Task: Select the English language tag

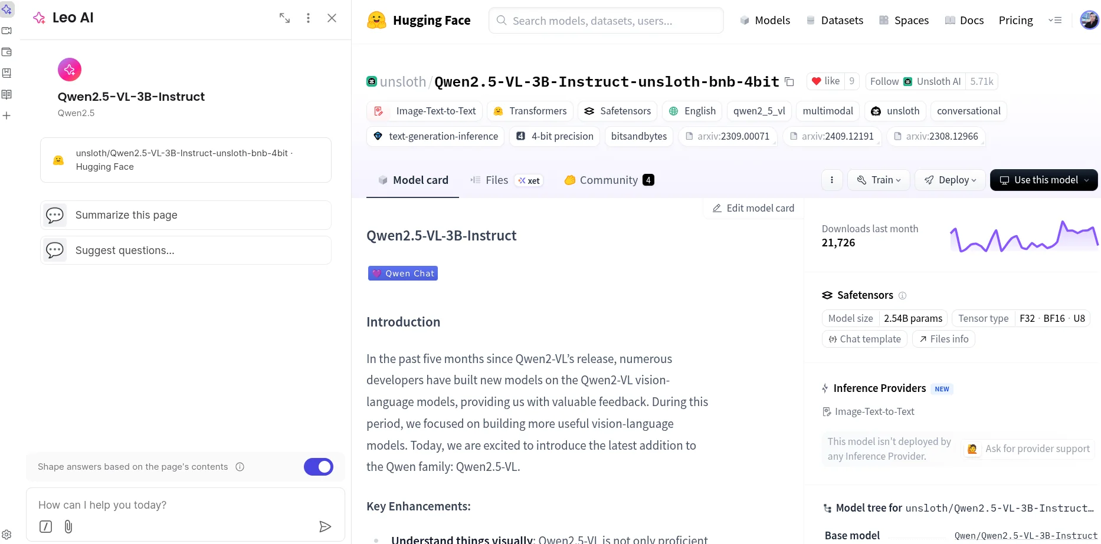Action: pyautogui.click(x=692, y=111)
